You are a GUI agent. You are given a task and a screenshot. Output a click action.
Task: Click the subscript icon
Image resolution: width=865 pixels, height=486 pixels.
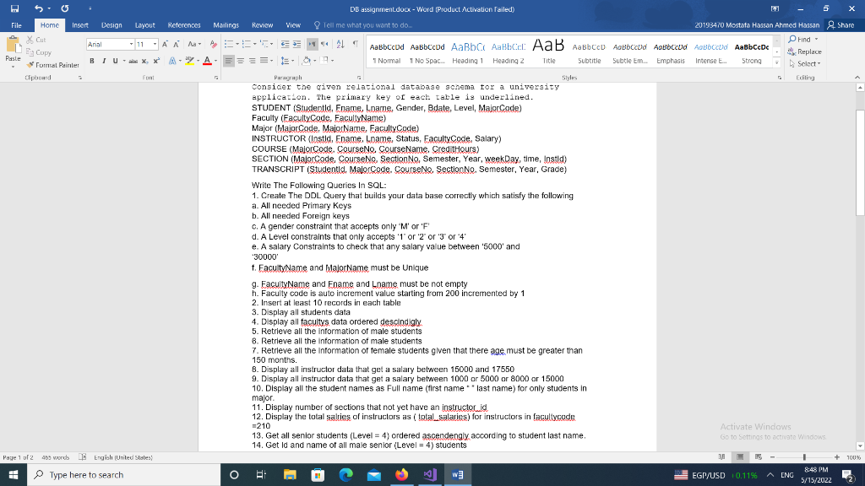click(144, 61)
